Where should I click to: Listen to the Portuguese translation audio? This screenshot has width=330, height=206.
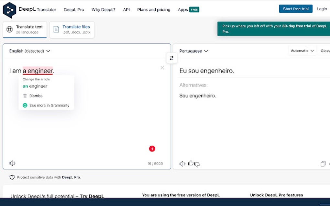182,164
